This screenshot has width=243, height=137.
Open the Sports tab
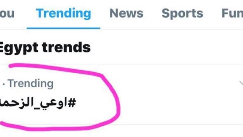point(182,13)
